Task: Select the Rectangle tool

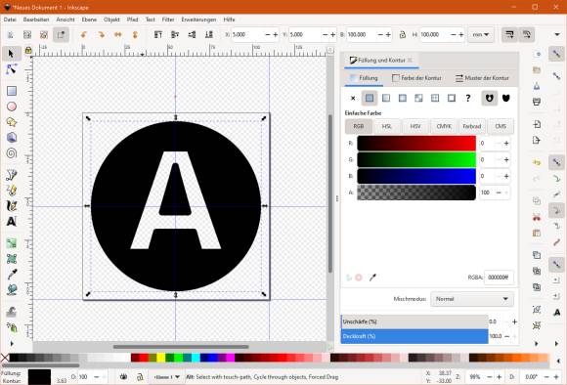Action: pyautogui.click(x=12, y=91)
